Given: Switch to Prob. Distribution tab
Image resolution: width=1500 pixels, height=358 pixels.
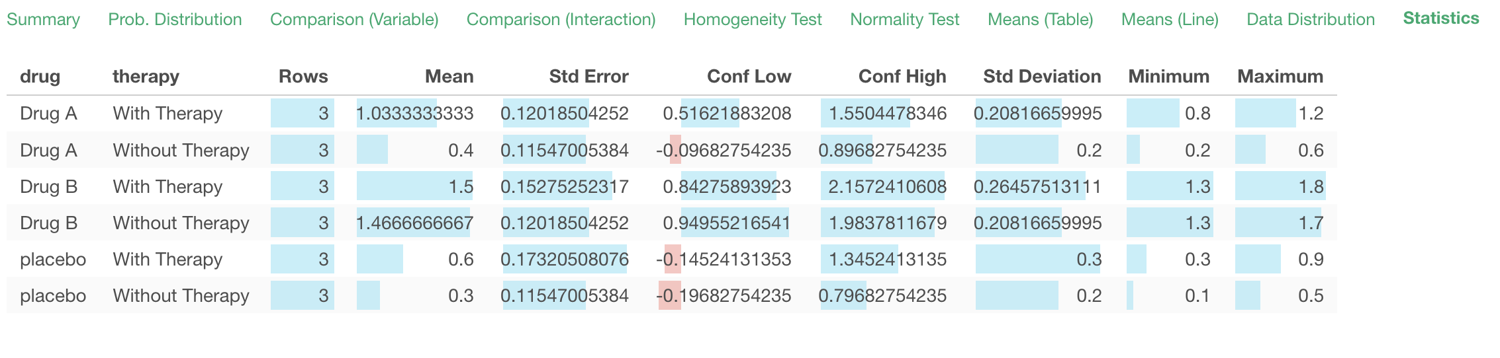Looking at the screenshot, I should pyautogui.click(x=175, y=19).
